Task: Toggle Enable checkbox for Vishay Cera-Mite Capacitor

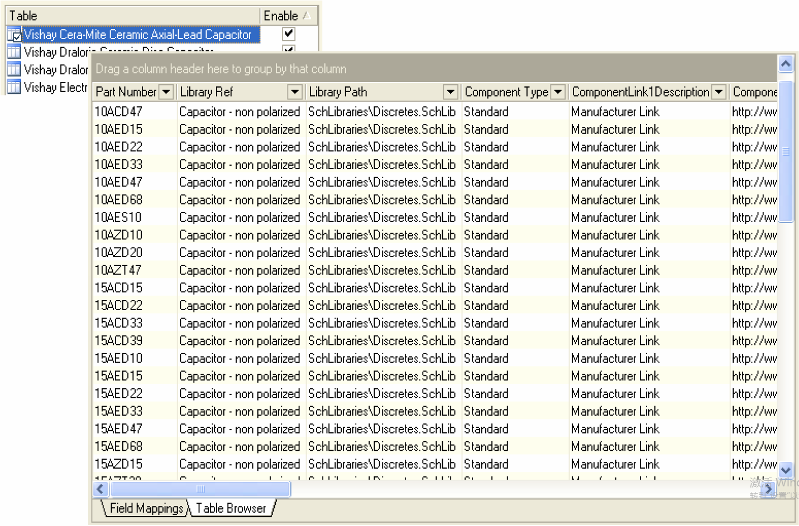Action: 289,34
